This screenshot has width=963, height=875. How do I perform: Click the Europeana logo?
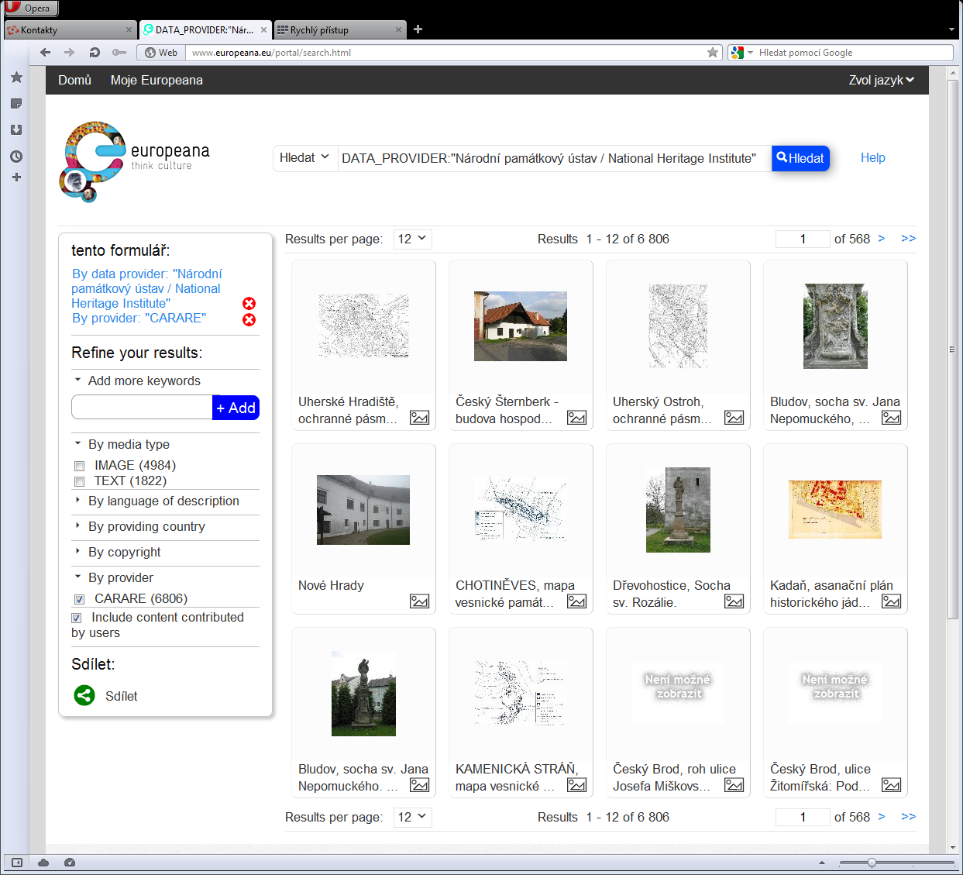135,161
